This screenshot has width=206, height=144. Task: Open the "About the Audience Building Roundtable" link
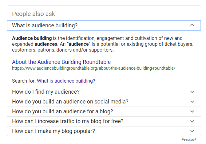(x=61, y=62)
